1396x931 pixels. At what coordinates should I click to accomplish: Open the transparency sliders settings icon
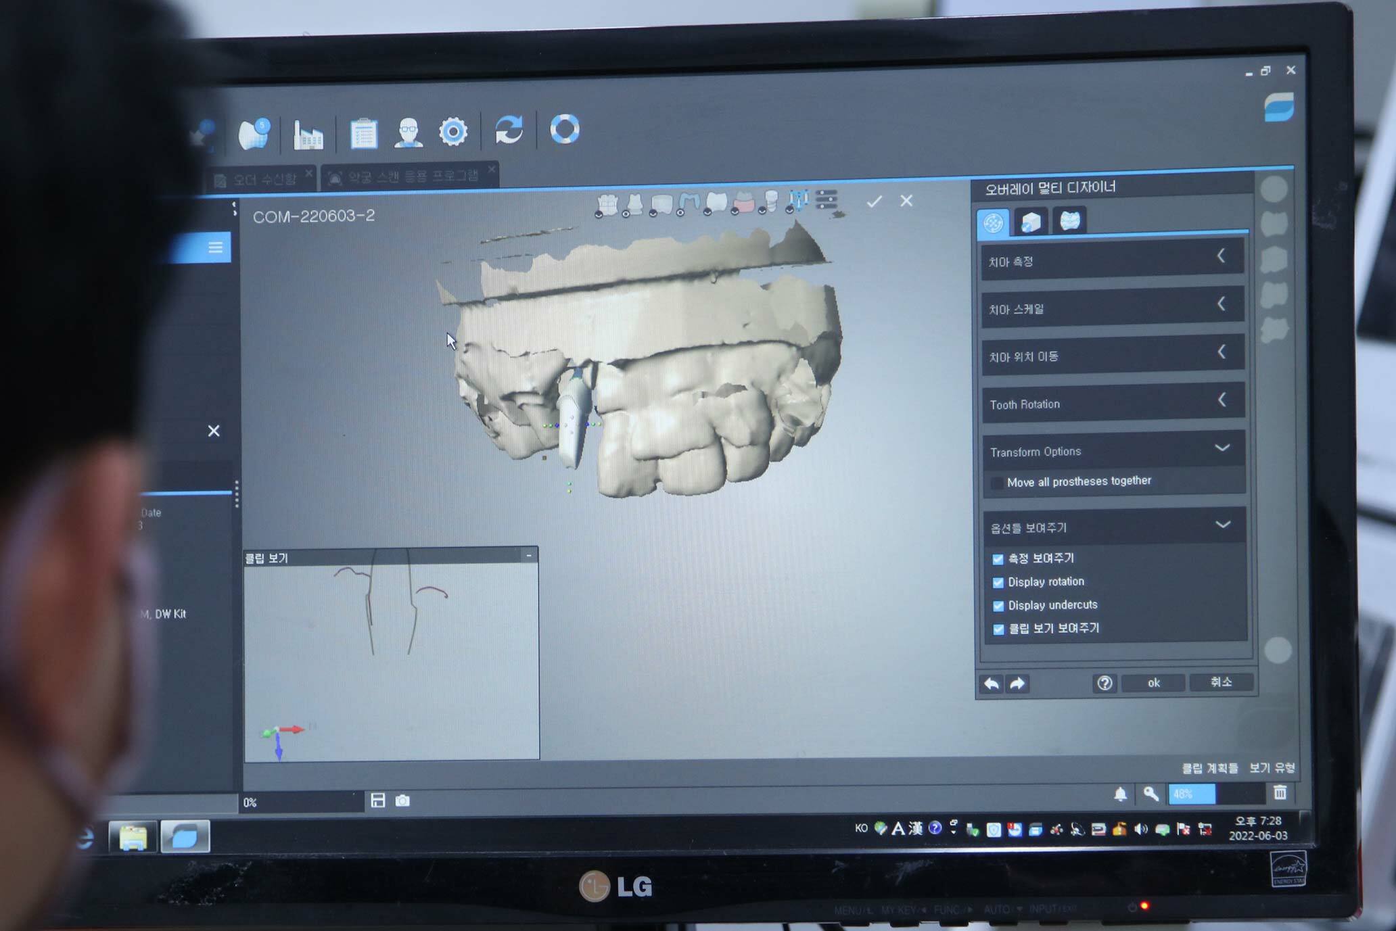[x=827, y=200]
